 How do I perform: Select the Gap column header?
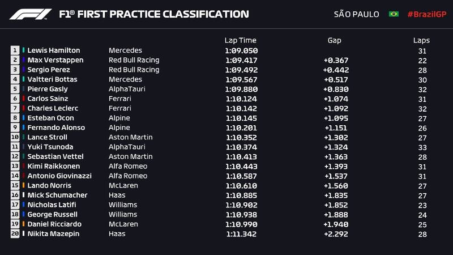[x=335, y=40]
